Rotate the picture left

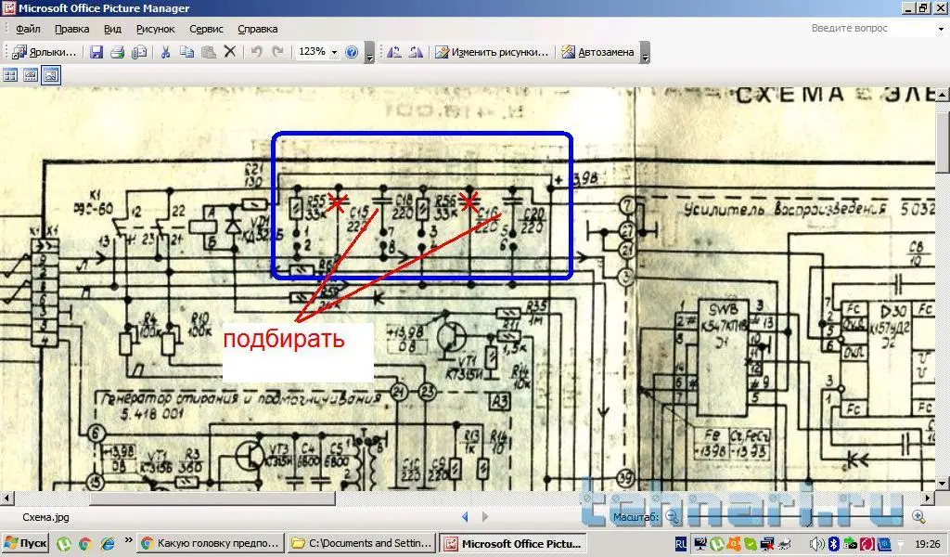[393, 52]
